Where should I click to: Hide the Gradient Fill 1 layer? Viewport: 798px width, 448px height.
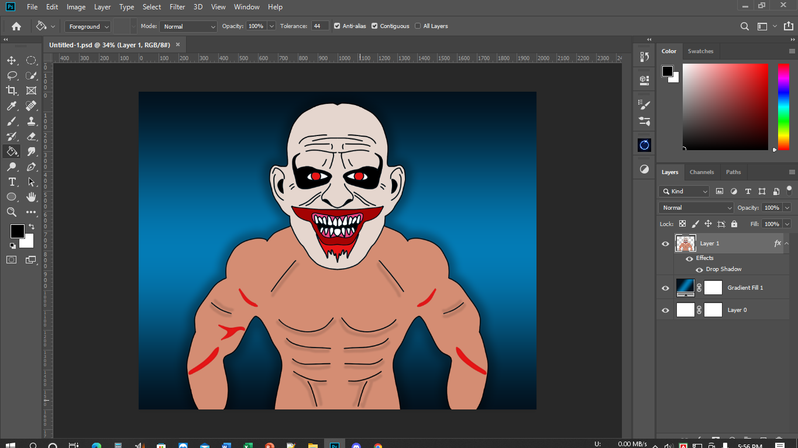(665, 288)
